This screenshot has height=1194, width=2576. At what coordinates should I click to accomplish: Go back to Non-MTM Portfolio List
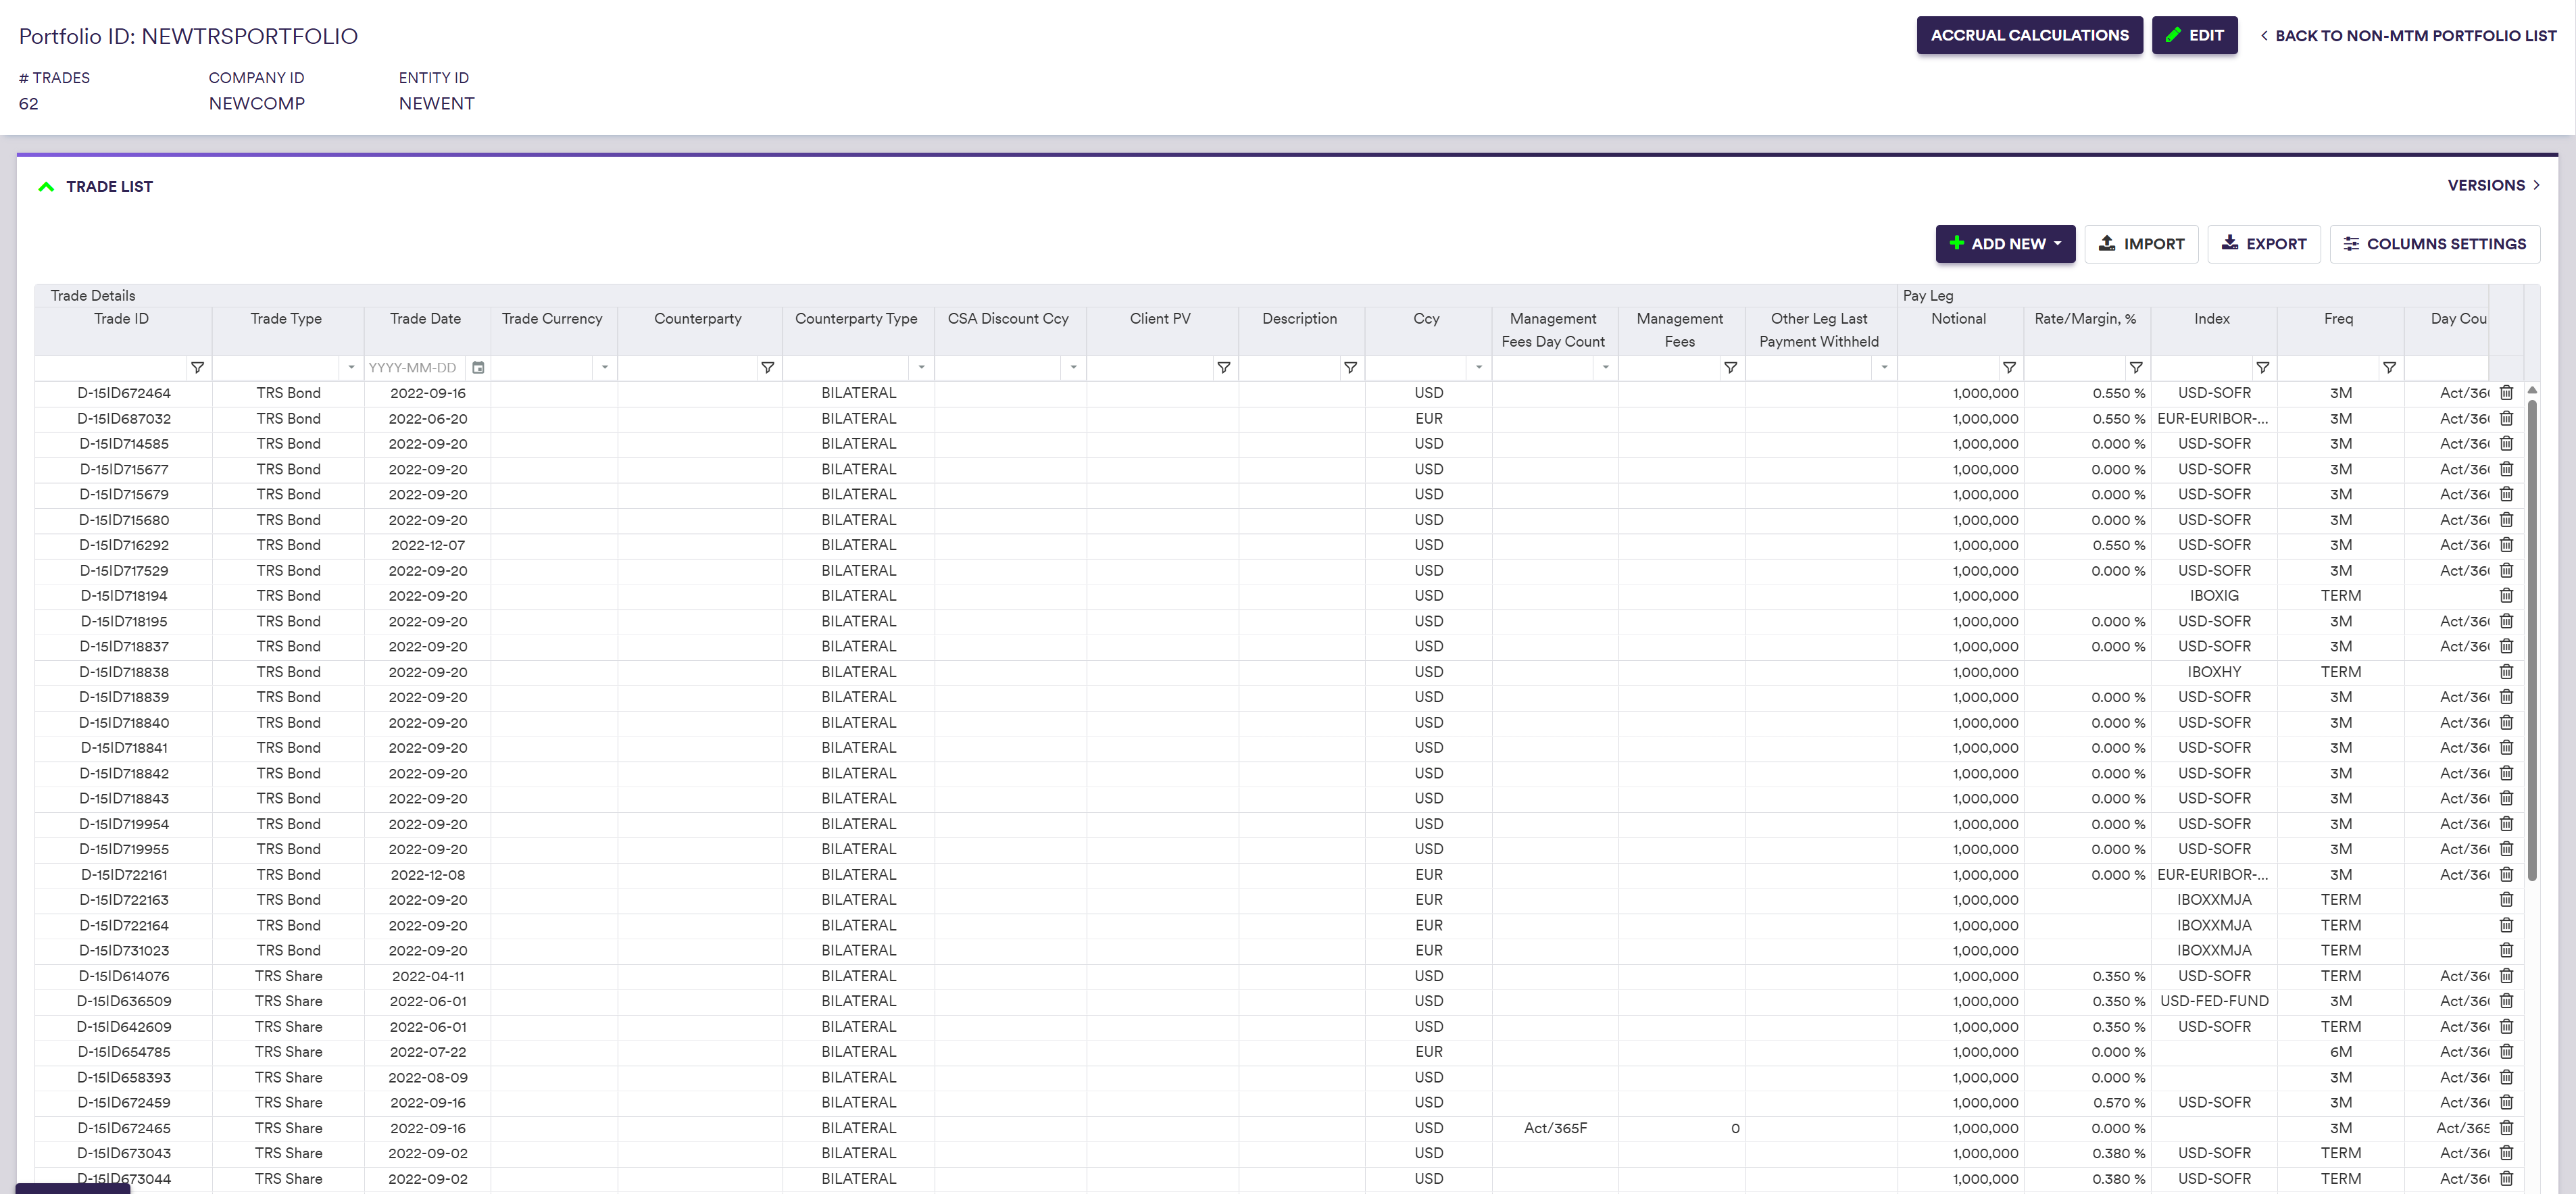click(x=2408, y=36)
